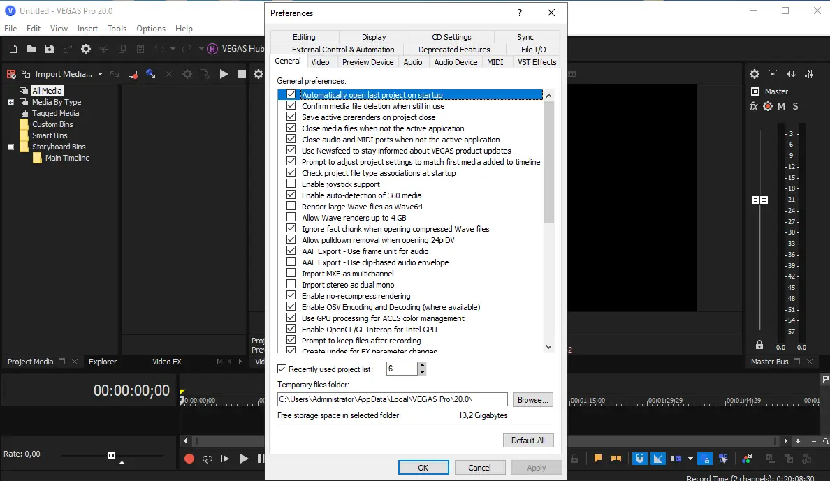
Task: Toggle Recently used project list checkbox
Action: tap(282, 369)
